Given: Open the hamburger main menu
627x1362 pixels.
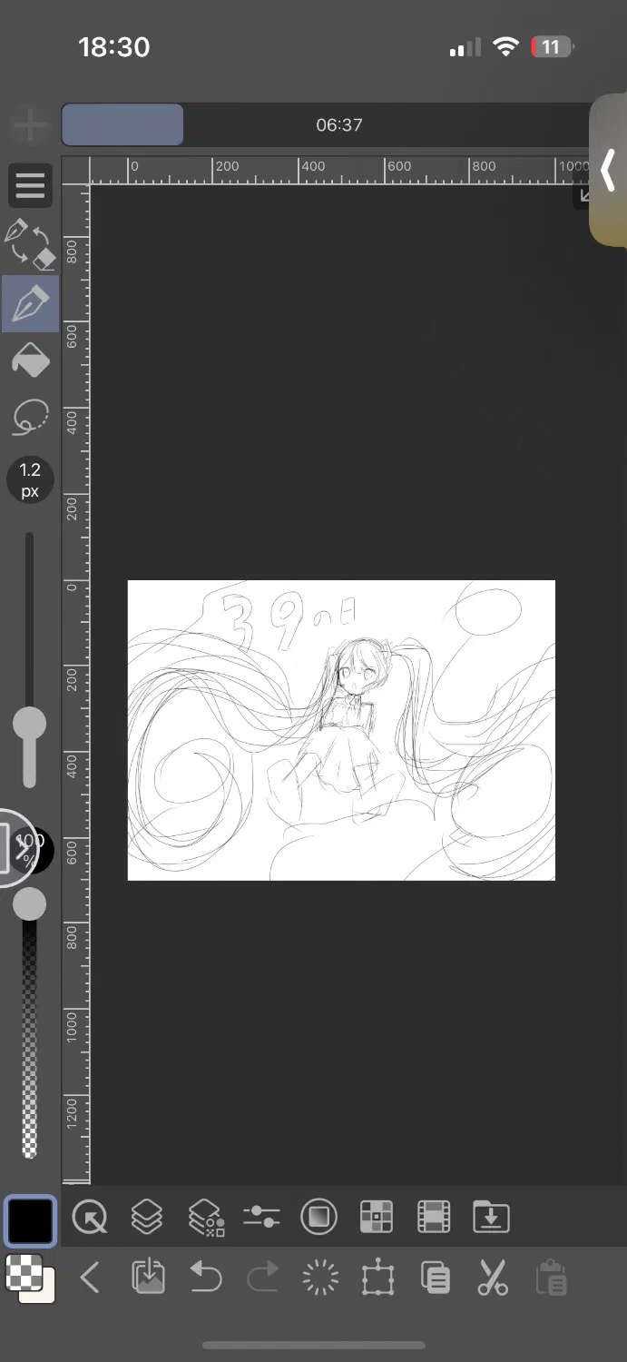Looking at the screenshot, I should click(30, 185).
